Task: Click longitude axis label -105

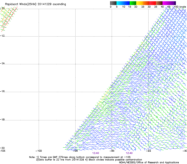Action: [x=3, y=151]
